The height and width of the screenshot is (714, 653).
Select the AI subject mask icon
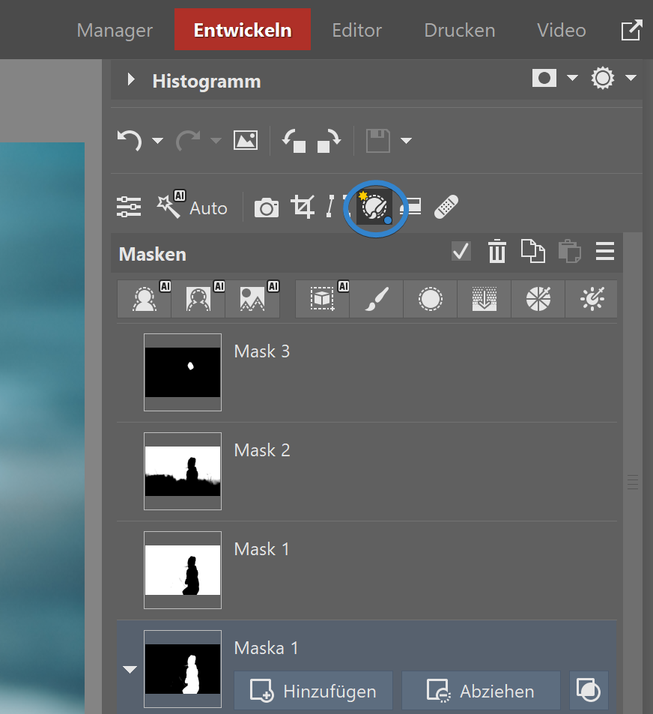point(144,299)
